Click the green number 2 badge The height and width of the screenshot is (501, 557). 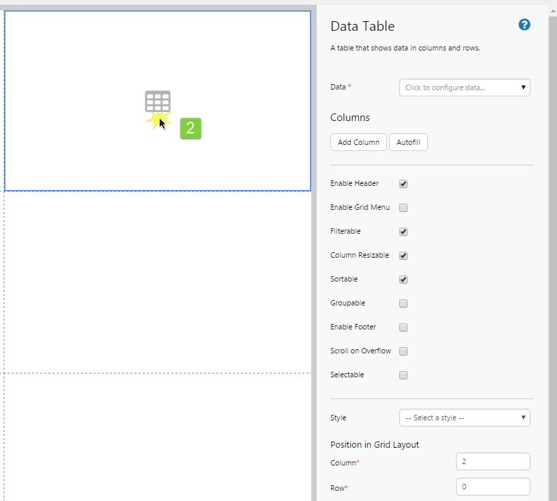pyautogui.click(x=190, y=128)
